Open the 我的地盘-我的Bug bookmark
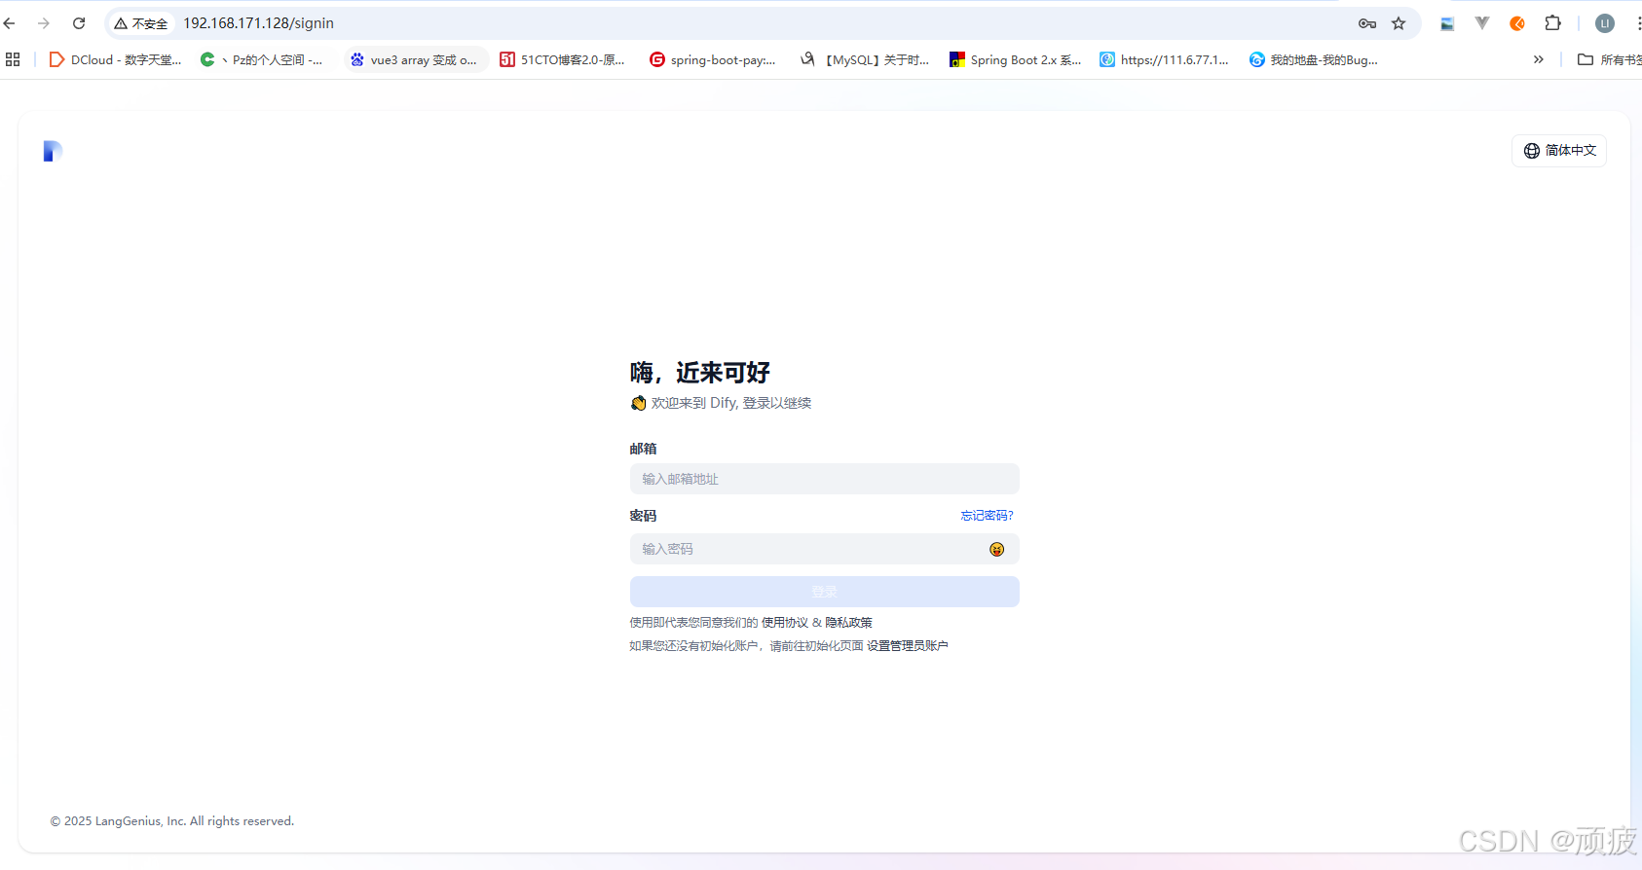The image size is (1642, 870). point(1314,59)
